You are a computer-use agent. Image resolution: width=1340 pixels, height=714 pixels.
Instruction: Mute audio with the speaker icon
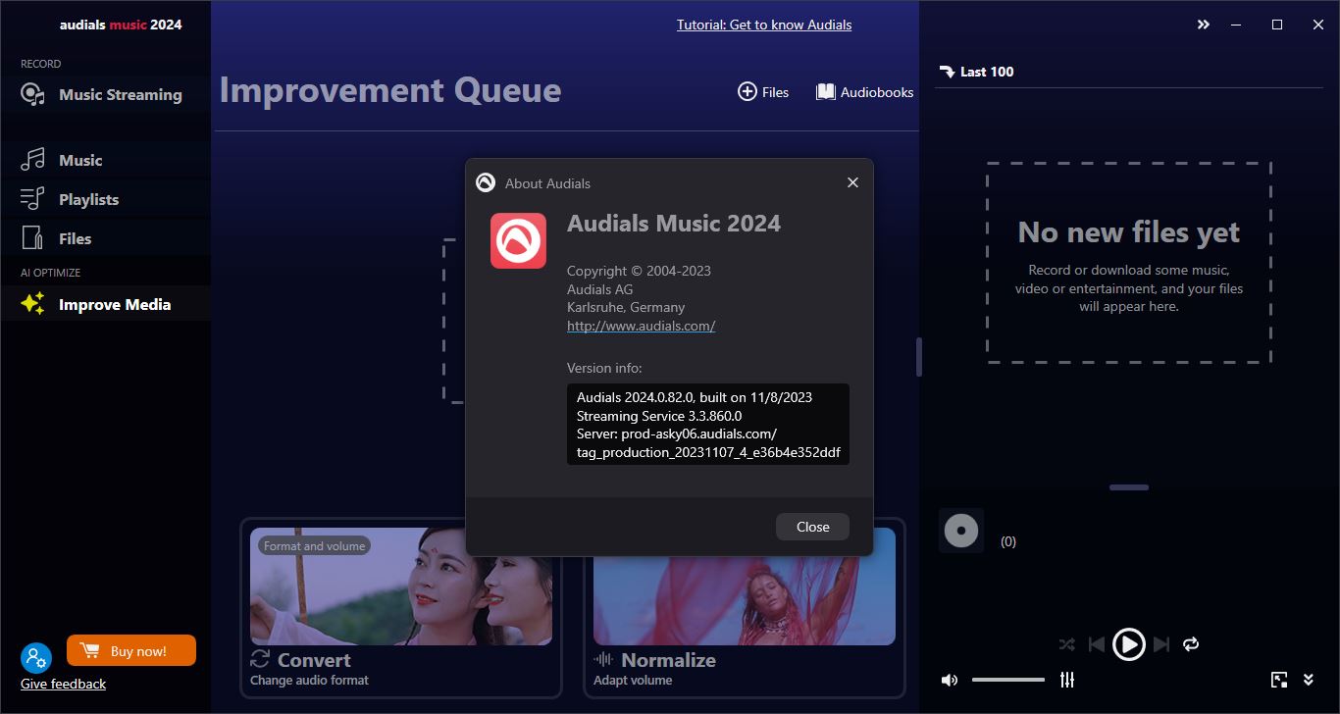click(949, 680)
